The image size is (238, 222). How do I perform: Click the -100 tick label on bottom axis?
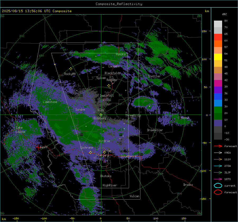[44, 218]
